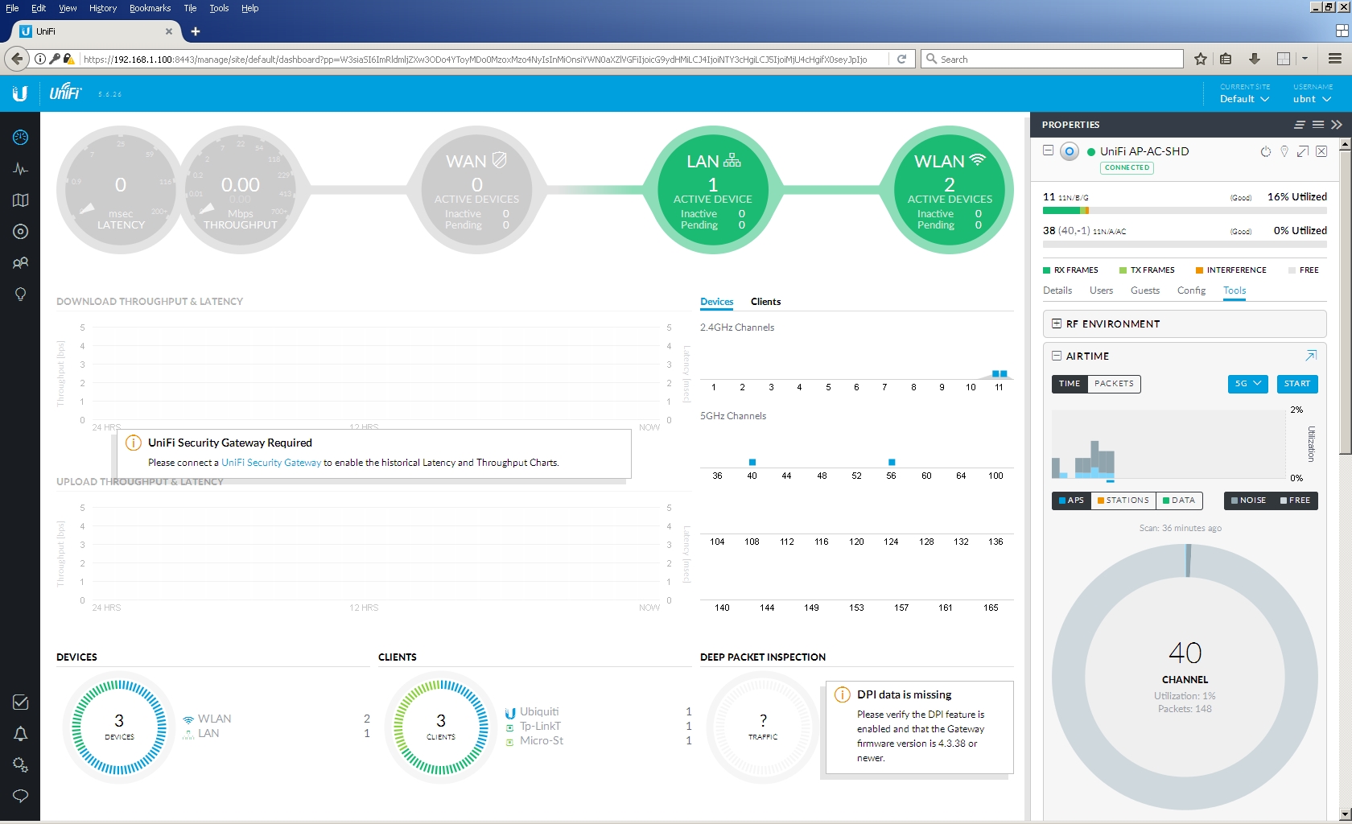Viewport: 1352px width, 824px height.
Task: Open Alerts bell icon in sidebar
Action: 20,733
